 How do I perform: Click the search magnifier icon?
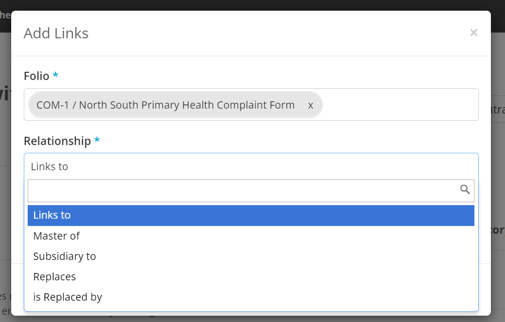coord(465,190)
